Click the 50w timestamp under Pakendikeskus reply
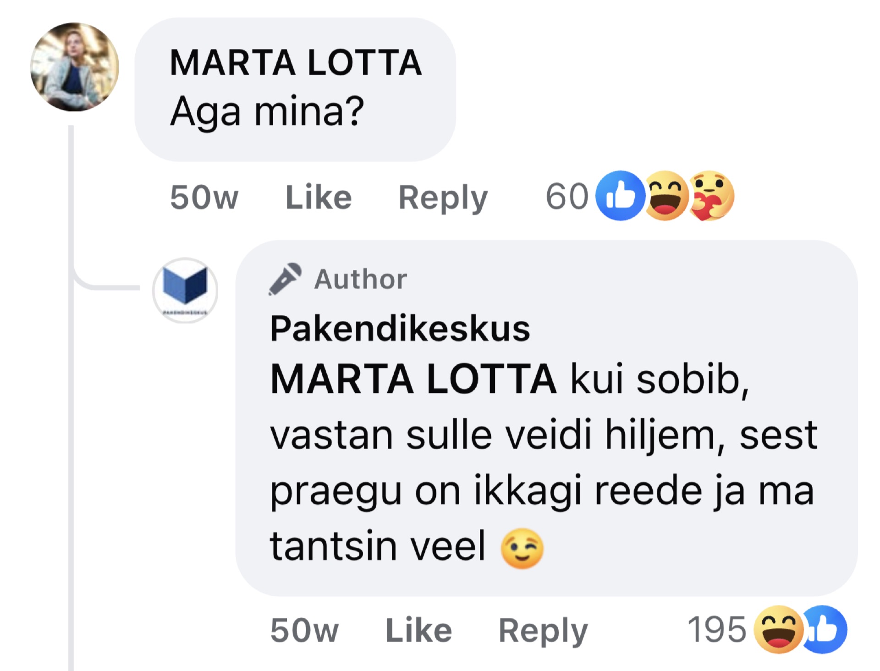The image size is (880, 671). coord(304,630)
